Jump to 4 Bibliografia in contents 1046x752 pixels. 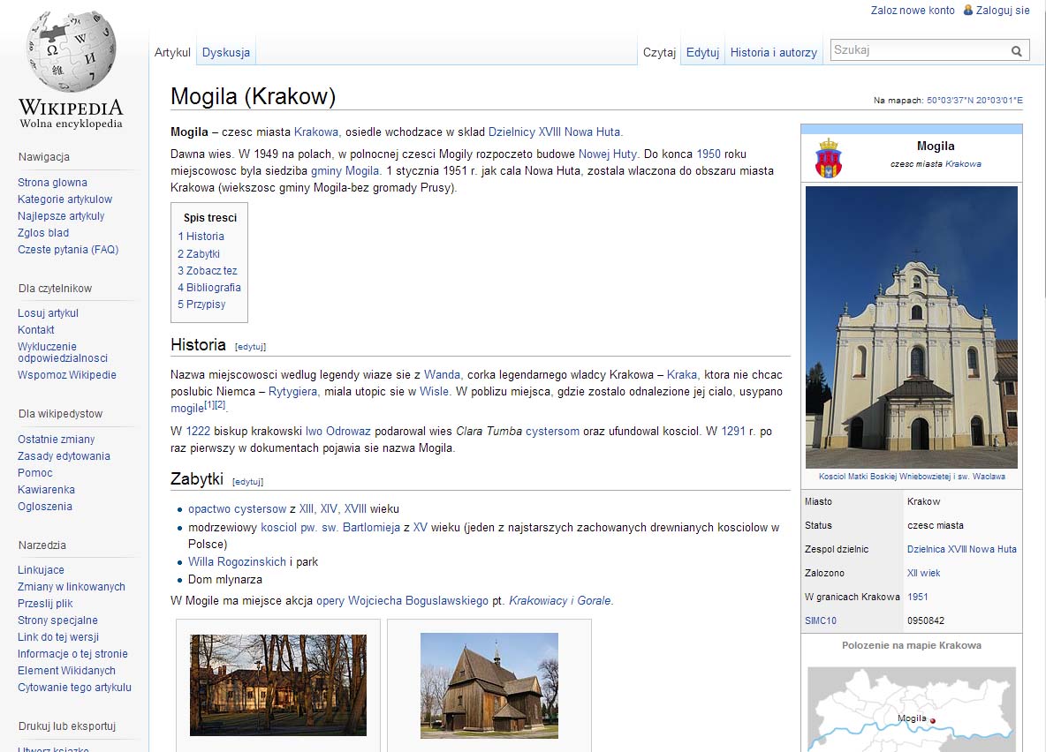click(x=209, y=288)
